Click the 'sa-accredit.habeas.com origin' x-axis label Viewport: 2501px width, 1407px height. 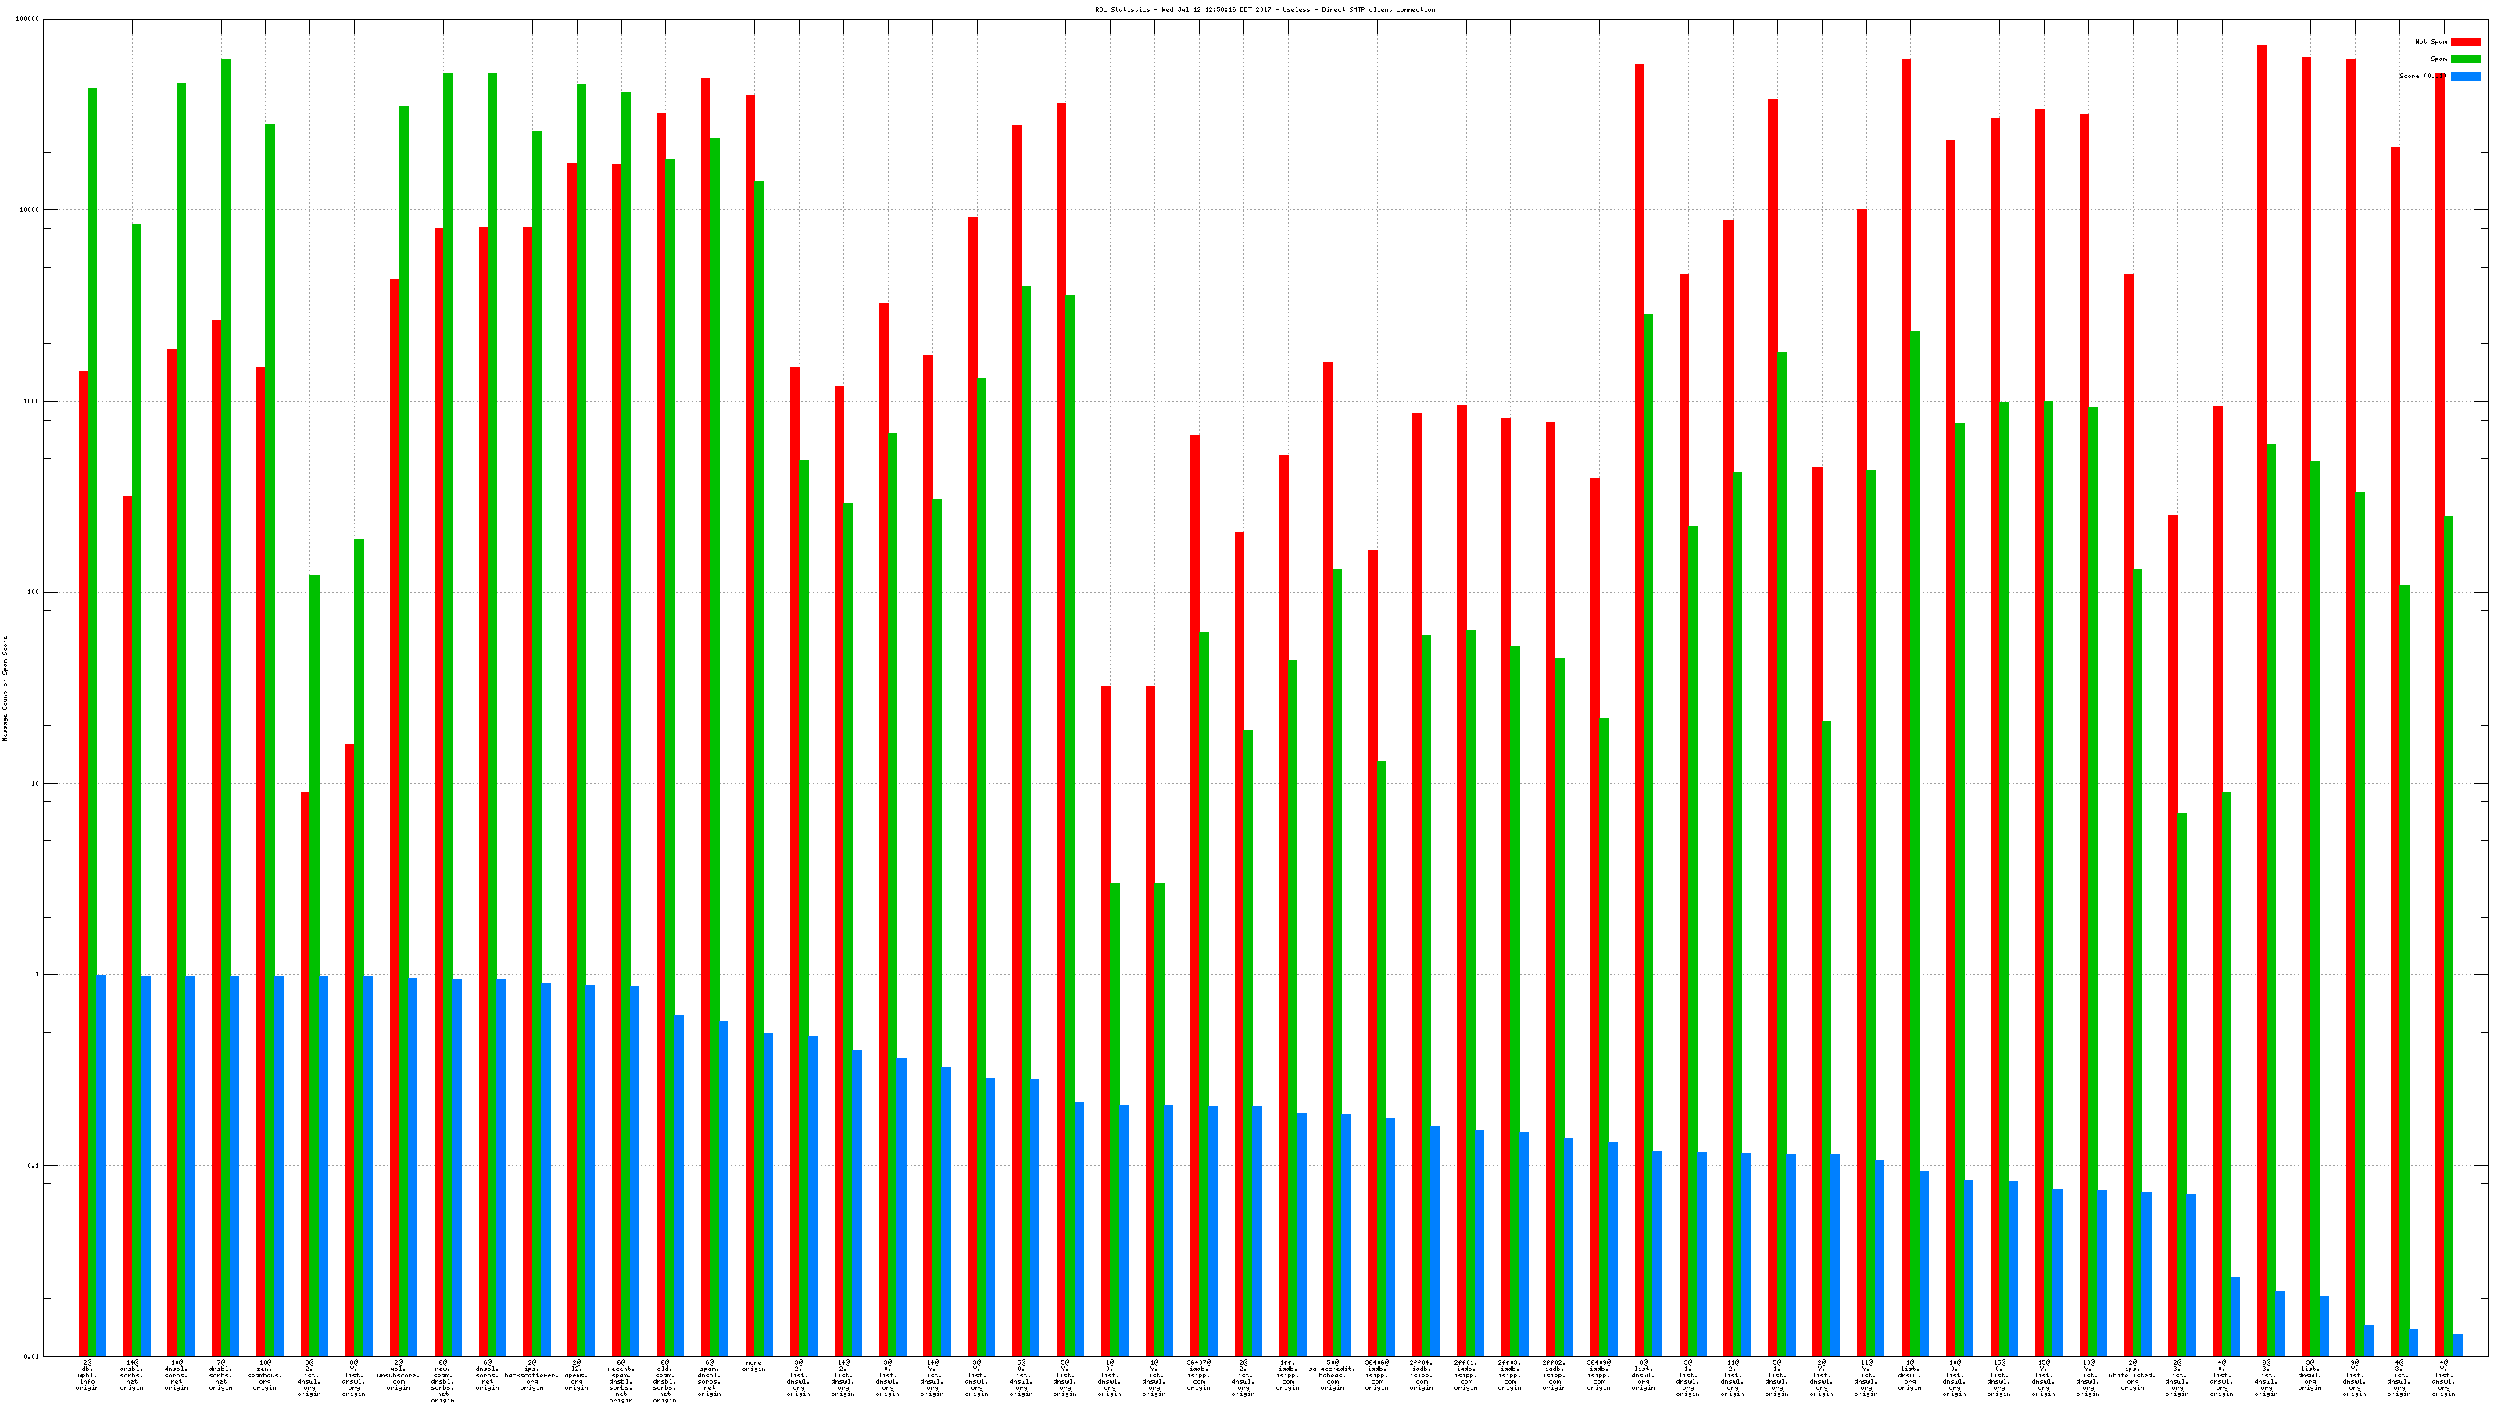pos(1332,1375)
